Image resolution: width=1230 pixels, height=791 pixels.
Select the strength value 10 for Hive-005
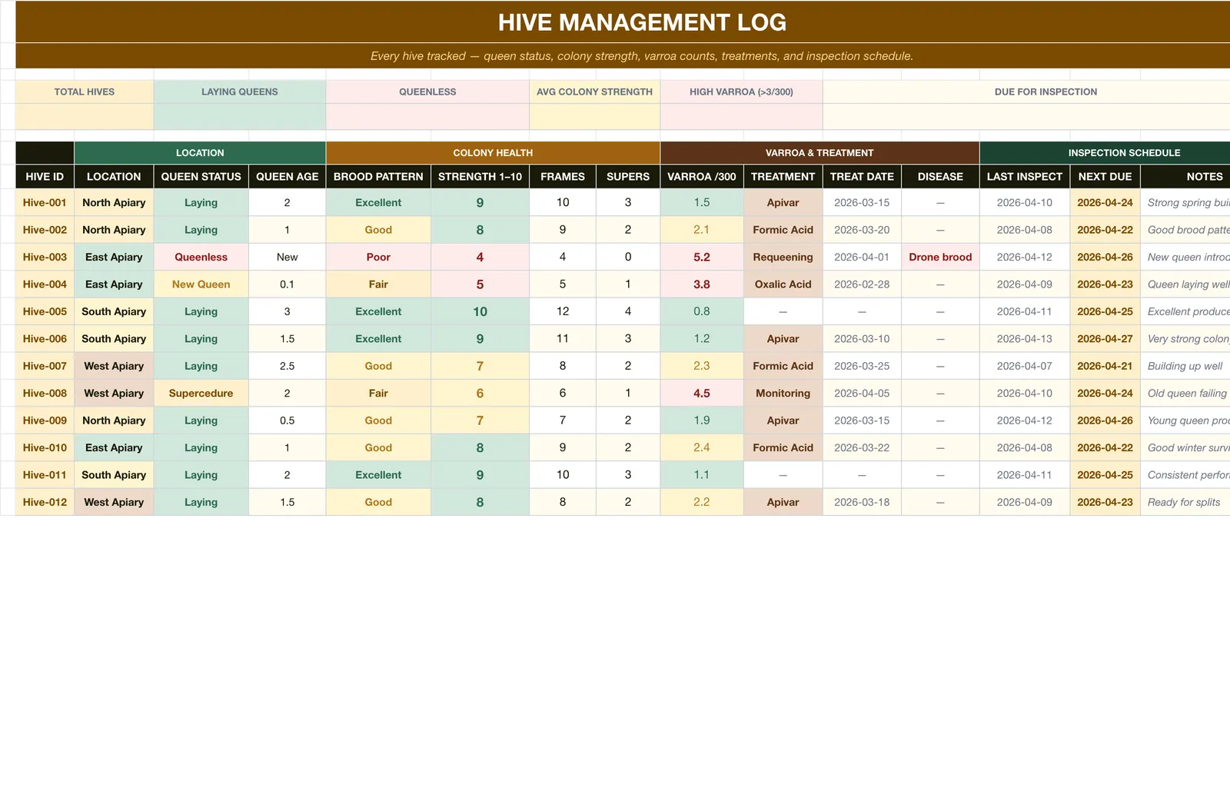[480, 312]
